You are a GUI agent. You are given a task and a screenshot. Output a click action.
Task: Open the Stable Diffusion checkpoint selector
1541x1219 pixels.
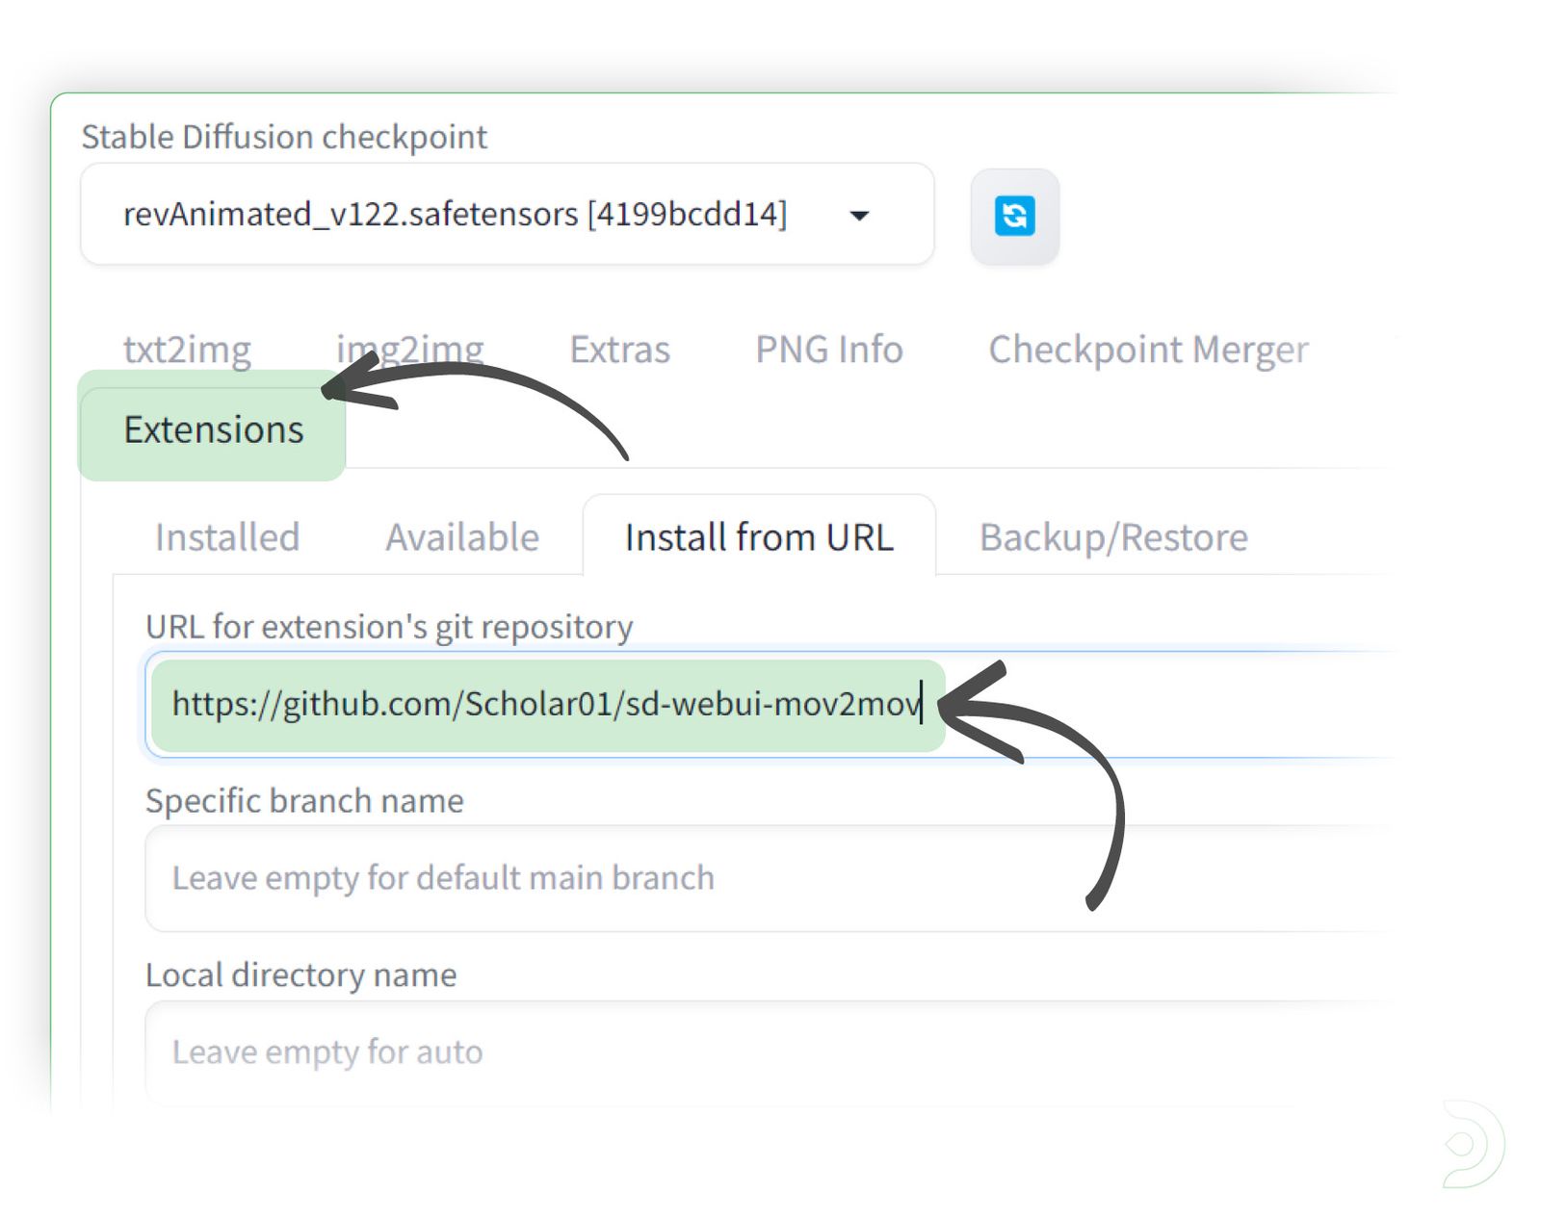pyautogui.click(x=506, y=215)
